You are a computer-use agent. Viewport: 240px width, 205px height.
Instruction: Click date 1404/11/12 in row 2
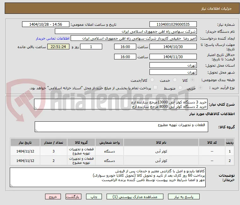coord(25,161)
